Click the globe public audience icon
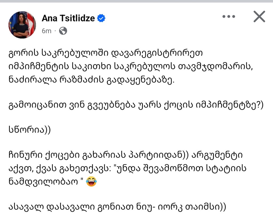This screenshot has width=273, height=216. pos(63,31)
